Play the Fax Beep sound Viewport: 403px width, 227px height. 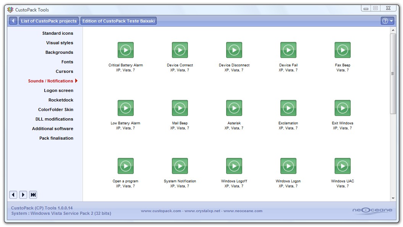[x=343, y=50]
